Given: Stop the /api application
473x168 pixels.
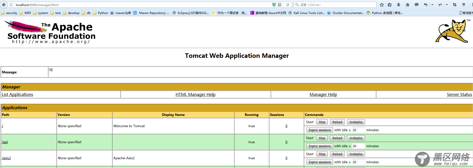Looking at the screenshot, I should pos(322,138).
